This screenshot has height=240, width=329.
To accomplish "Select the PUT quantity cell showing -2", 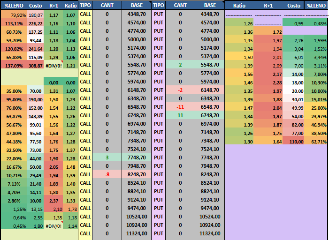I will pyautogui.click(x=180, y=90).
